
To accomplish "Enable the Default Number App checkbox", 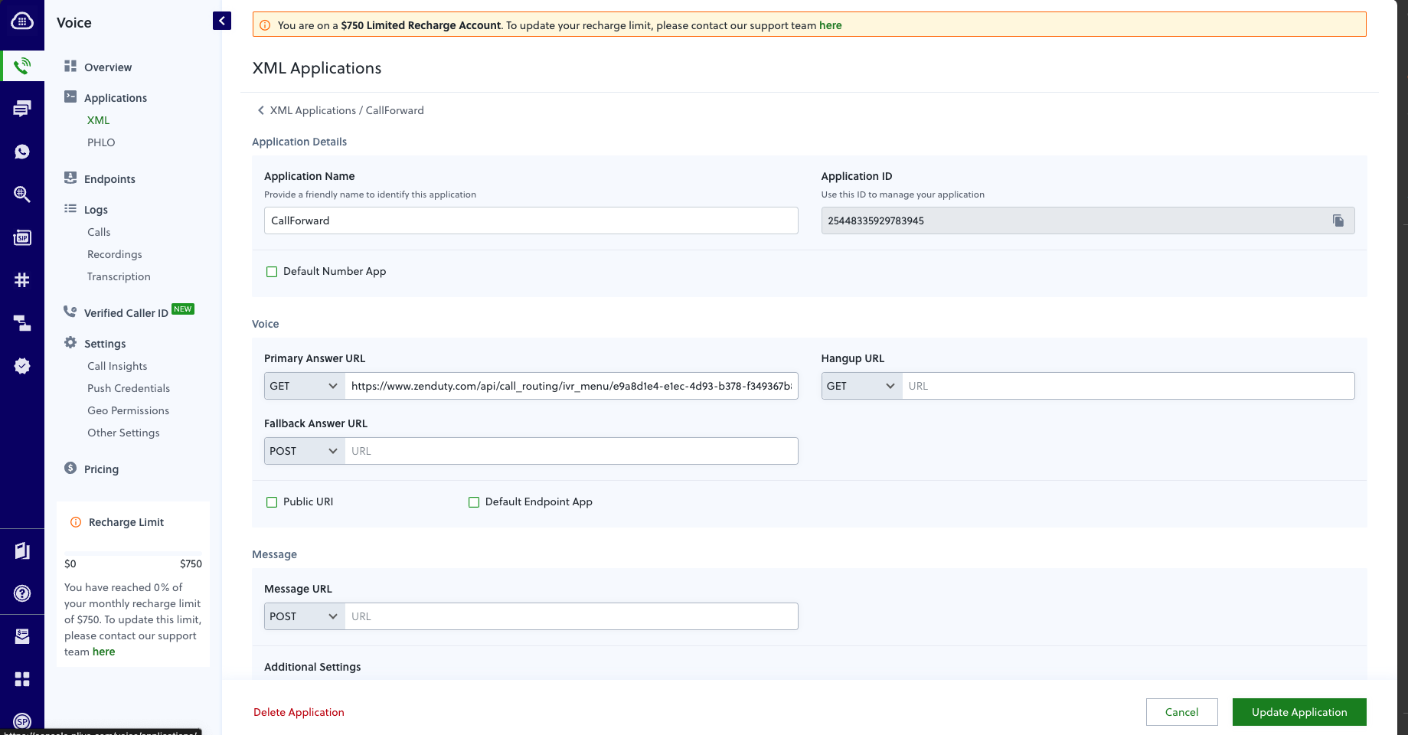I will 272,272.
